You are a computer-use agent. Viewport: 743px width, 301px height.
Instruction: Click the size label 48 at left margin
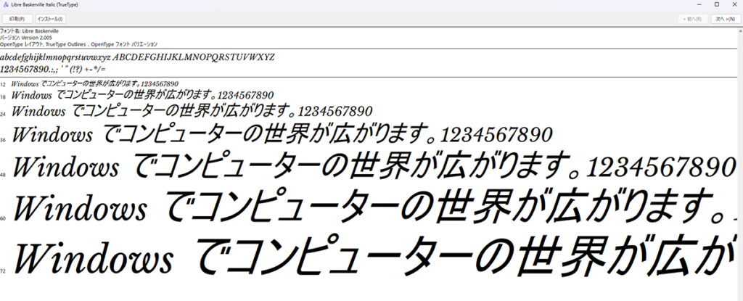coord(3,175)
